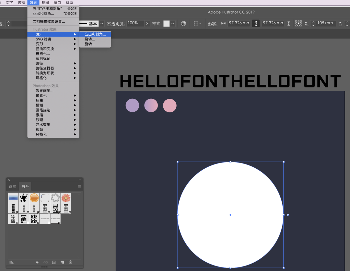Click the Place Symbol Instance icon

coord(37,262)
